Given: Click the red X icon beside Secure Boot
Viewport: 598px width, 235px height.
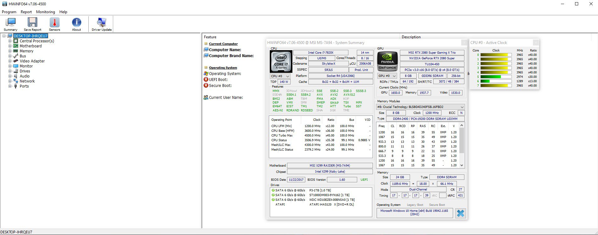Looking at the screenshot, I should (x=206, y=85).
